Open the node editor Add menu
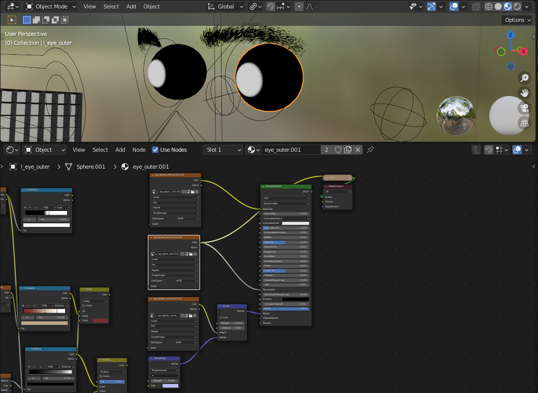Image resolution: width=538 pixels, height=393 pixels. click(x=120, y=150)
